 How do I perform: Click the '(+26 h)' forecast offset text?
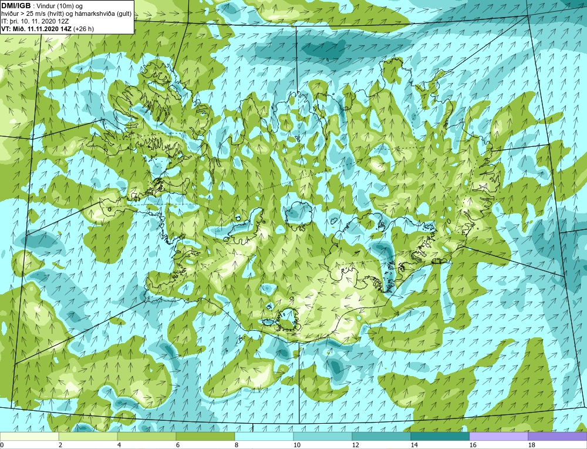point(83,29)
